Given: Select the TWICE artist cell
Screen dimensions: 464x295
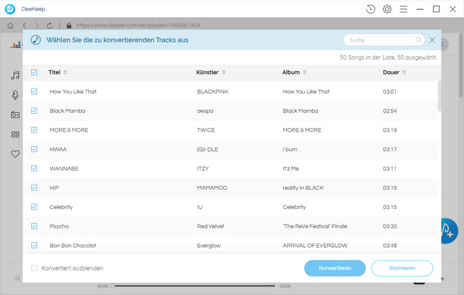Looking at the screenshot, I should coord(205,130).
